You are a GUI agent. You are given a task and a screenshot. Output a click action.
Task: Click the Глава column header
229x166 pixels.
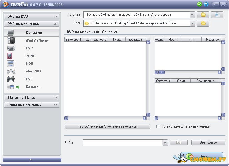(x=117, y=40)
